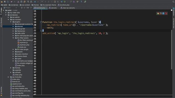Click the fold end marker on line 22

41,30
